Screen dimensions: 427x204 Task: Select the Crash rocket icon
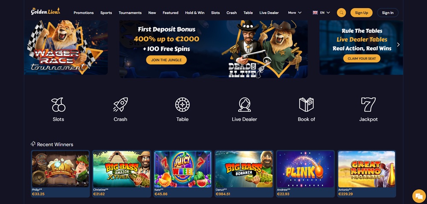pyautogui.click(x=120, y=105)
